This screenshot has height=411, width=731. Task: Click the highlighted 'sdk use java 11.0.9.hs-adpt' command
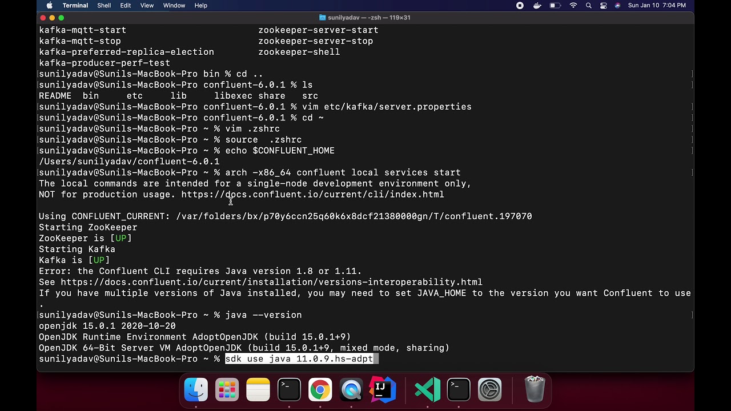tap(299, 359)
